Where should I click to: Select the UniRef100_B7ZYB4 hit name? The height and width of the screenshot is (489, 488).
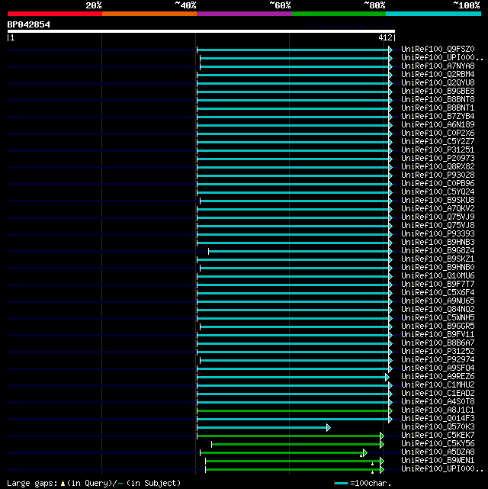click(438, 116)
